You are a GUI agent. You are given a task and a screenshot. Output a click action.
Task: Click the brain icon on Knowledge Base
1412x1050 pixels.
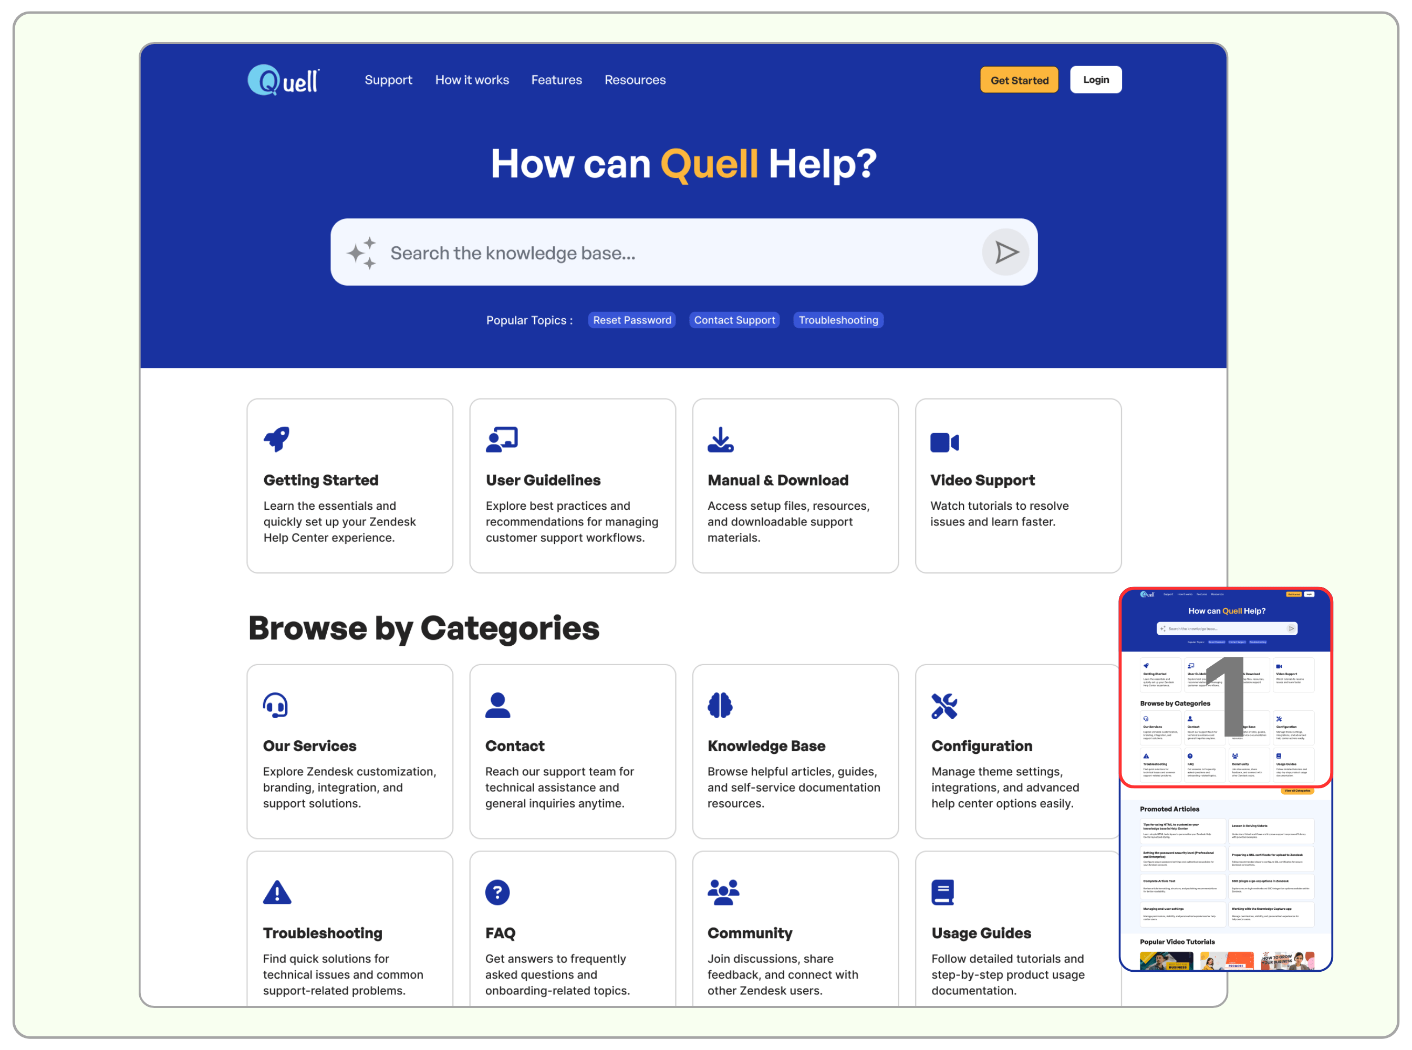click(720, 705)
